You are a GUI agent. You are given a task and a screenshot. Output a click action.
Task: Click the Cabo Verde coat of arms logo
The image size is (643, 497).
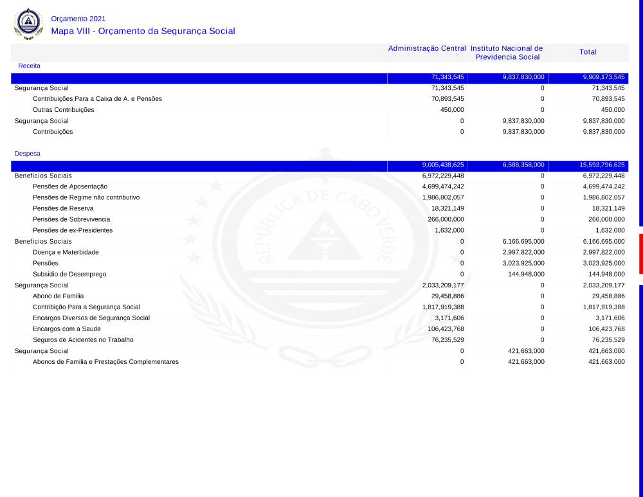point(28,24)
